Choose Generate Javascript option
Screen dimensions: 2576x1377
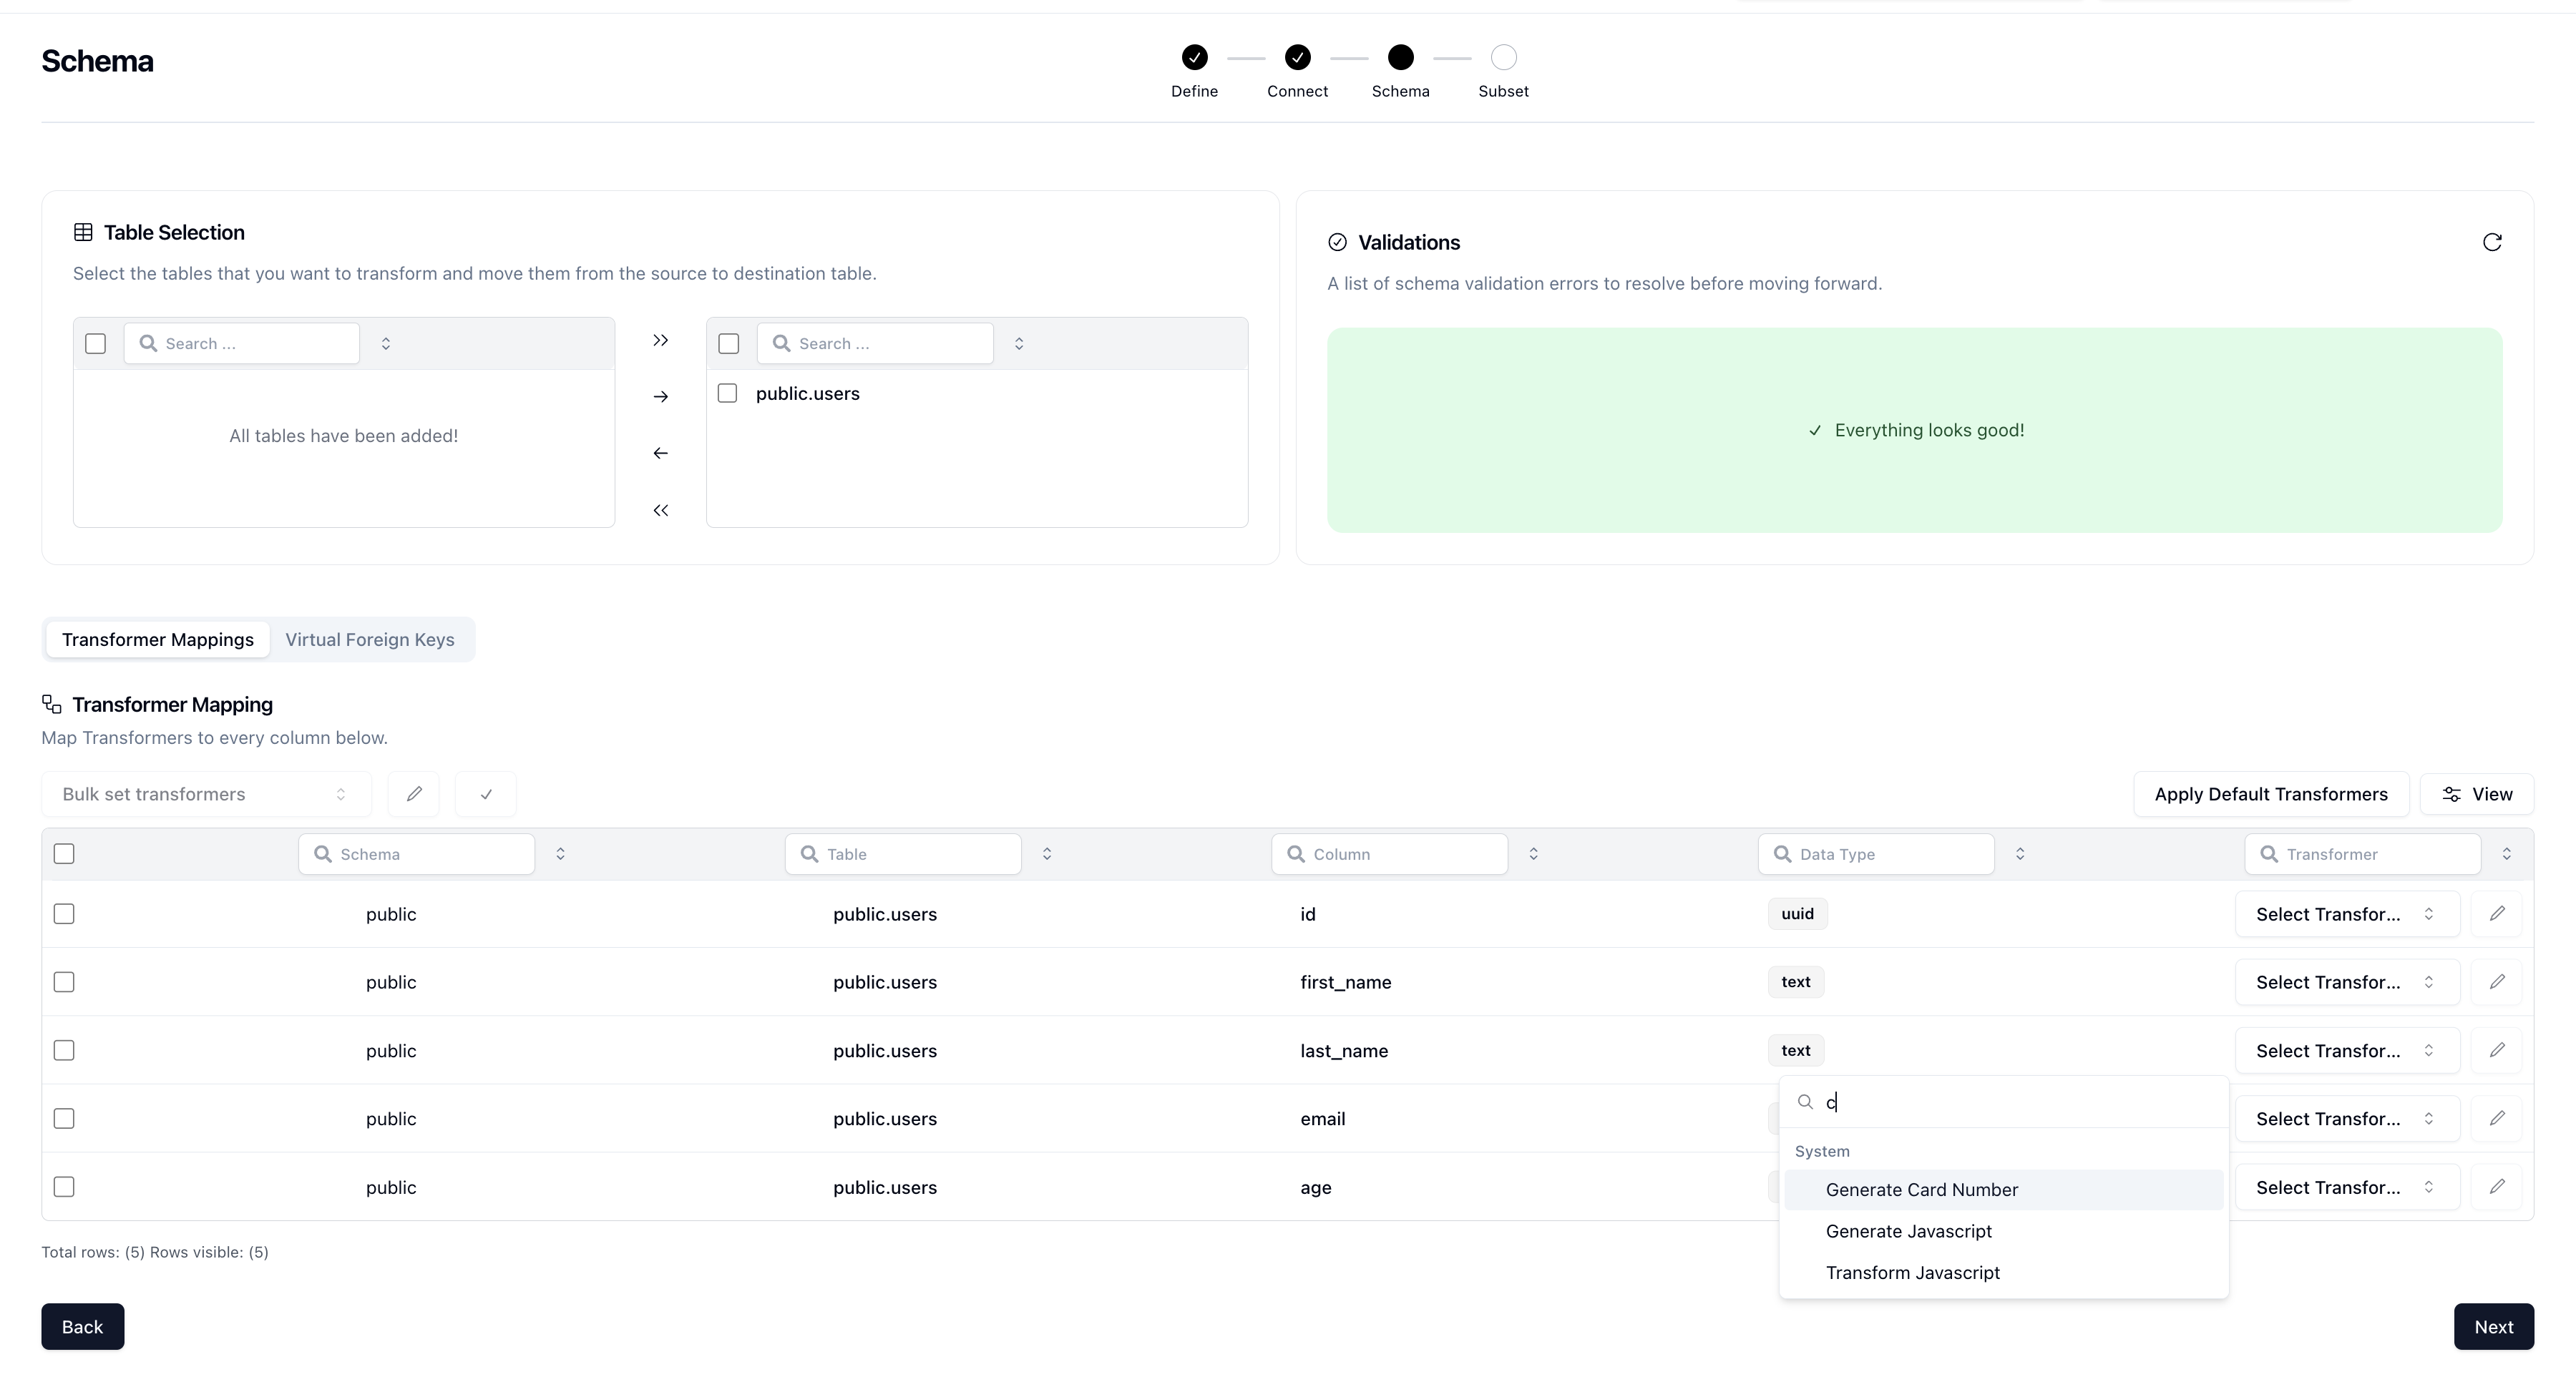coord(2004,1231)
